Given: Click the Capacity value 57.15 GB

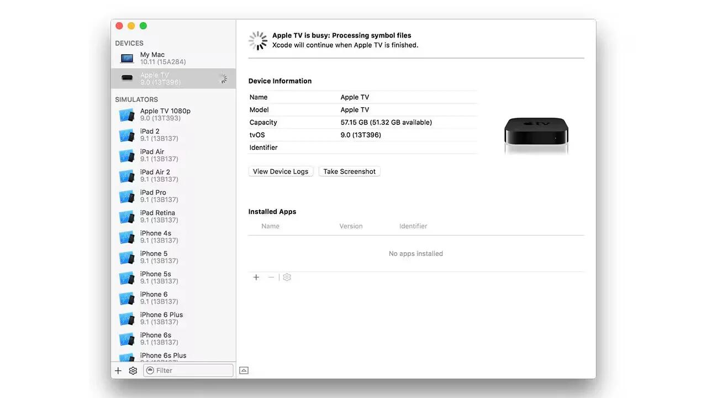Looking at the screenshot, I should point(387,122).
